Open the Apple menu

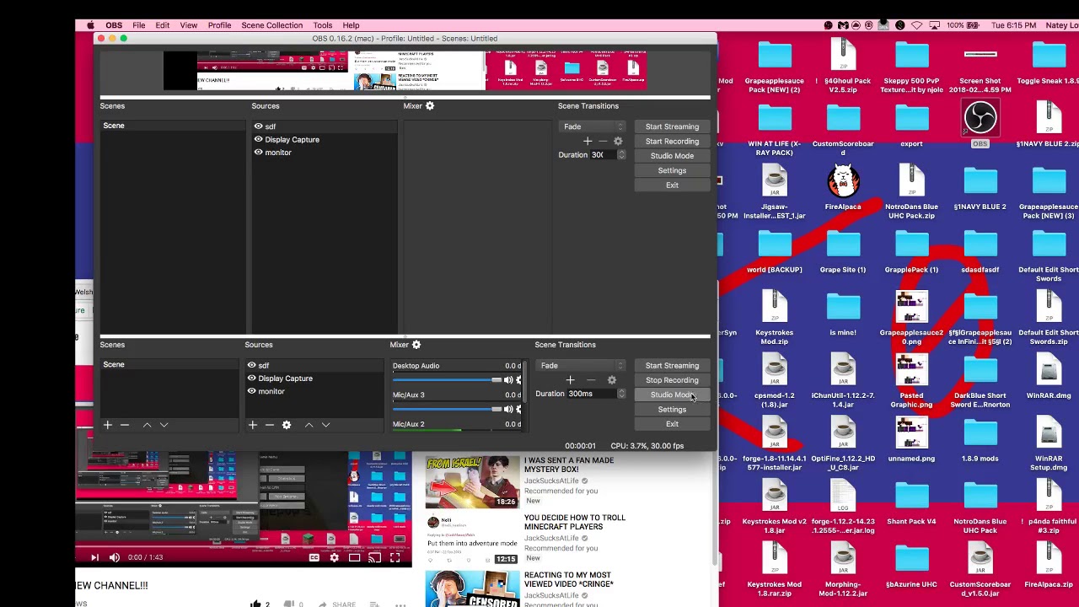coord(90,25)
